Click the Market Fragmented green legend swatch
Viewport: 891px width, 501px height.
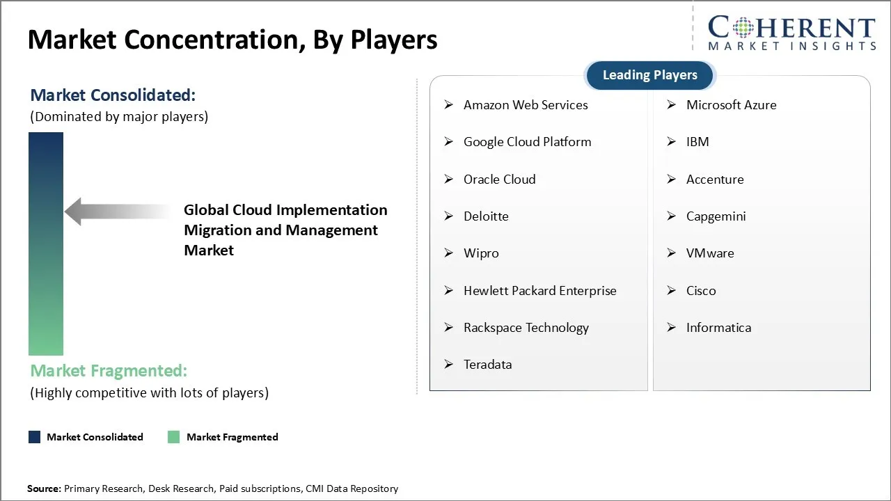[x=174, y=437]
